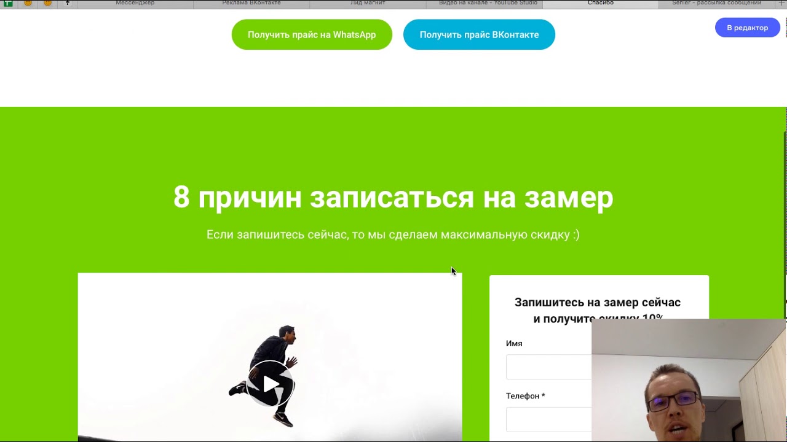Switch to the Мессенджер tab
Viewport: 787px width, 442px height.
pyautogui.click(x=135, y=3)
